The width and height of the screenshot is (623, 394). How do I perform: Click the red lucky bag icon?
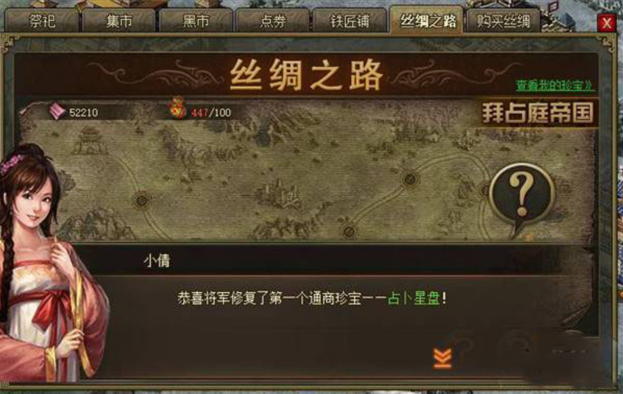click(177, 107)
